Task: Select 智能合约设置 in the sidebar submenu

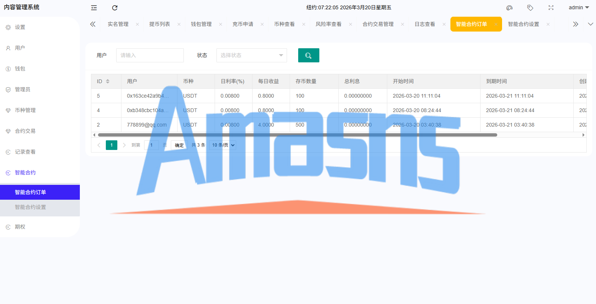Action: pos(40,207)
